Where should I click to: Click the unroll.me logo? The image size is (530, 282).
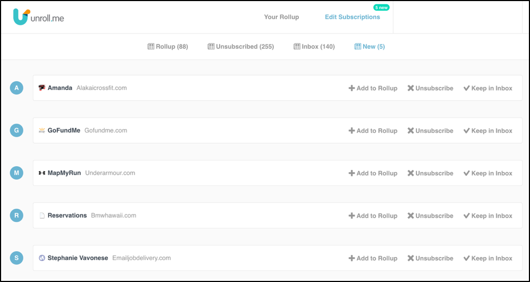39,17
